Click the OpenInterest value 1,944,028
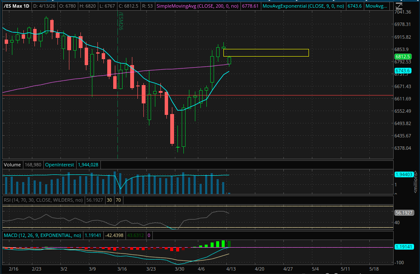This screenshot has width=420, height=274. (x=88, y=165)
